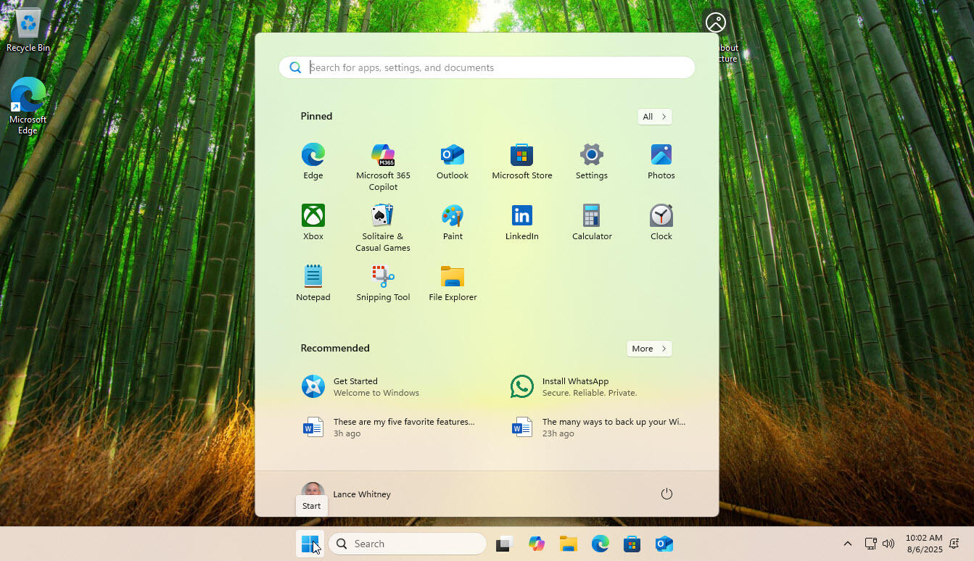The image size is (974, 561).
Task: Select Install WhatsApp recommendation
Action: point(575,386)
